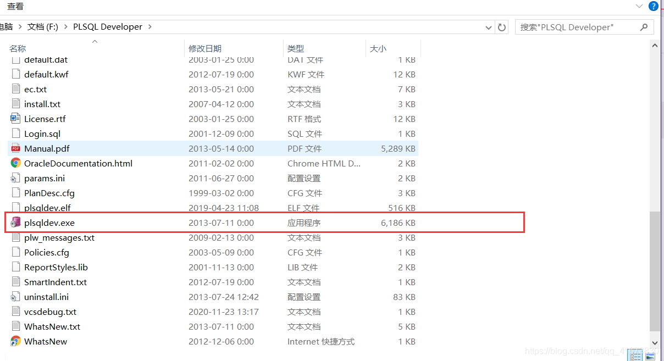Click the 文档 (F:) breadcrumb segment

click(x=43, y=26)
